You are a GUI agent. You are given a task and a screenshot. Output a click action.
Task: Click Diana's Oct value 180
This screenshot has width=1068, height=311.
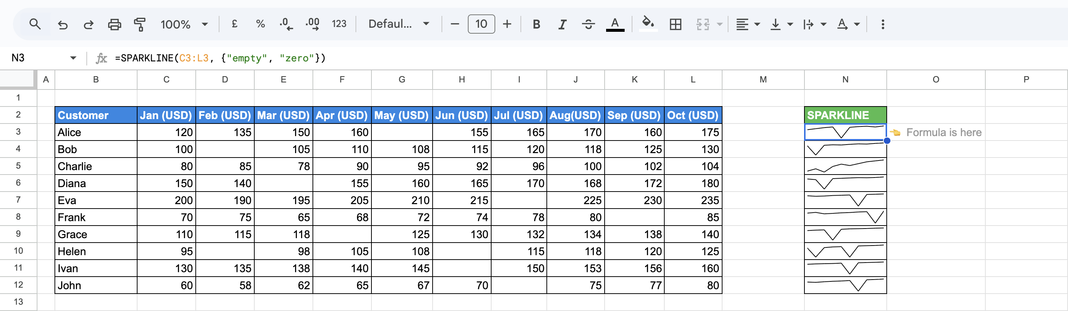(693, 183)
